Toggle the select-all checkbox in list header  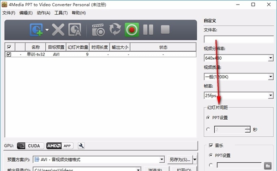coord(9,47)
